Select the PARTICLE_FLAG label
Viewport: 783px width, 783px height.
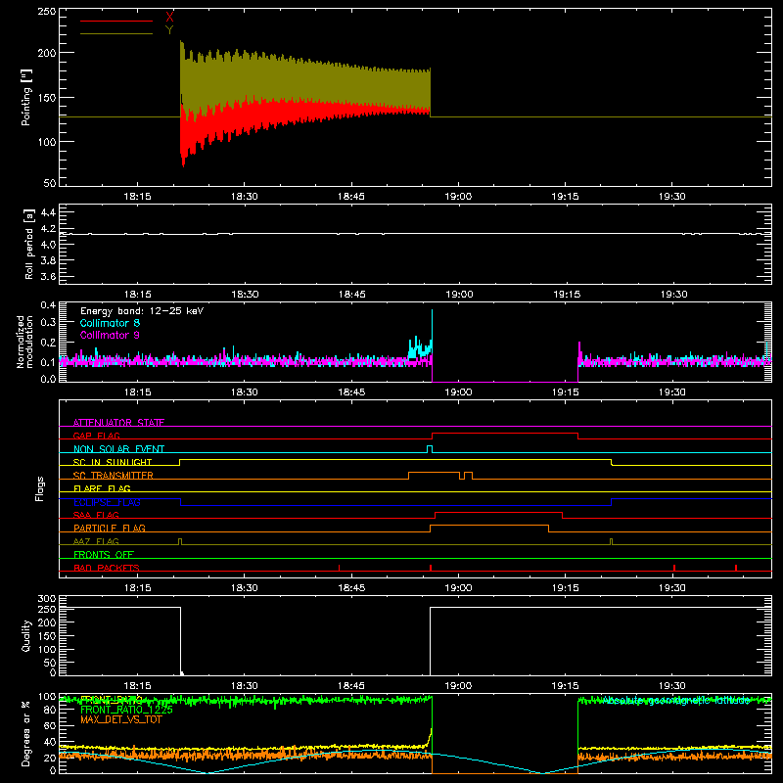(110, 528)
